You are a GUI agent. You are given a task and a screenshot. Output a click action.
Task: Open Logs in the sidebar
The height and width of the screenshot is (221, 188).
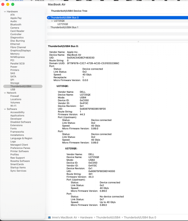pyautogui.click(x=13, y=142)
